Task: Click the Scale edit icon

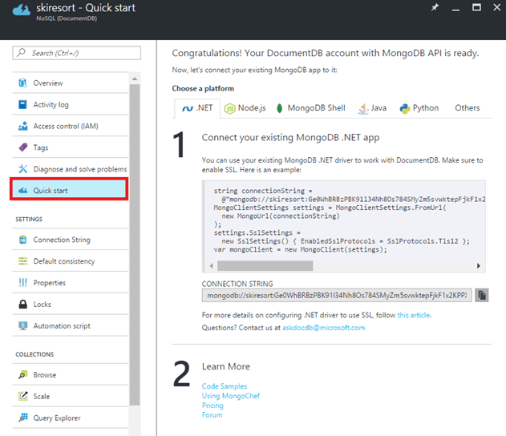Action: click(x=22, y=396)
